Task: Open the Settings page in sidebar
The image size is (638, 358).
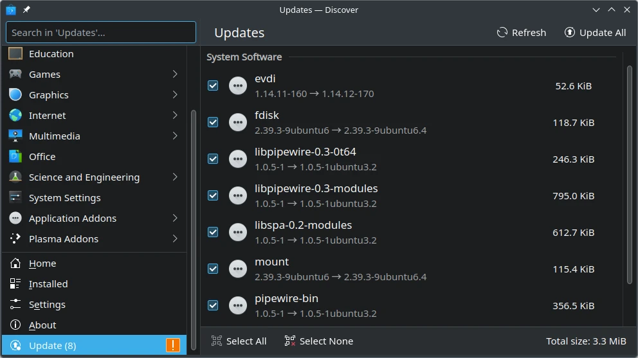Action: [x=47, y=305]
